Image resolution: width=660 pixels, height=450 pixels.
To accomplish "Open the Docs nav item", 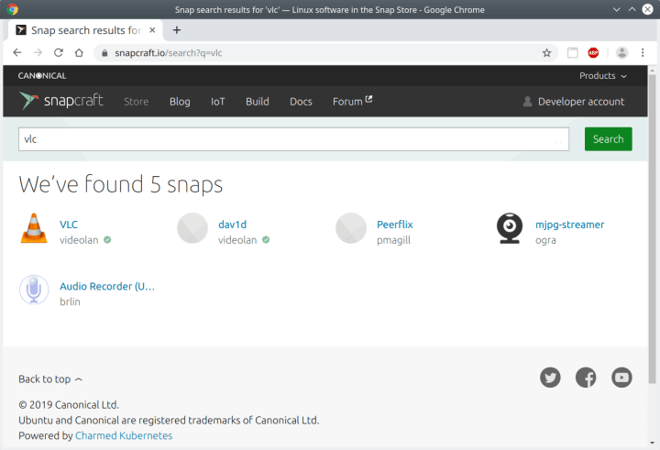I will pyautogui.click(x=301, y=102).
